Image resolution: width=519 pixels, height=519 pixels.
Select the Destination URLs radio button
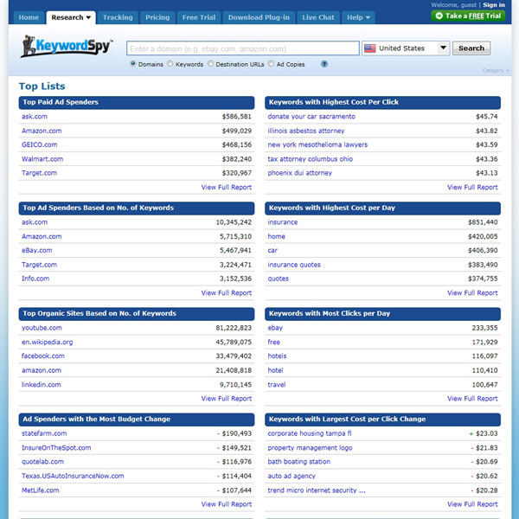(x=210, y=63)
